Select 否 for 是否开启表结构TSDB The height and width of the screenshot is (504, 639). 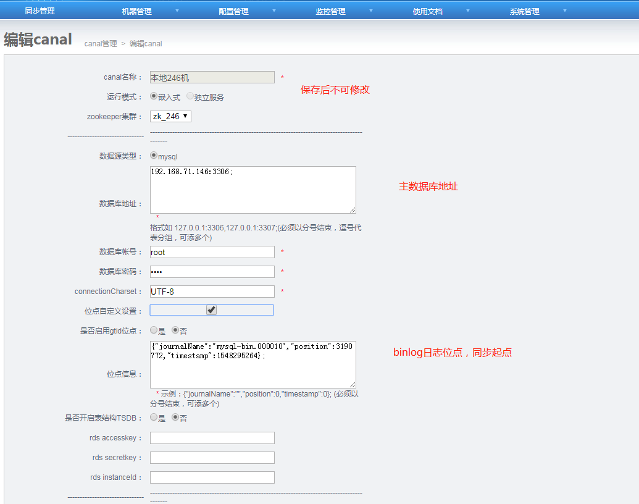click(x=175, y=417)
